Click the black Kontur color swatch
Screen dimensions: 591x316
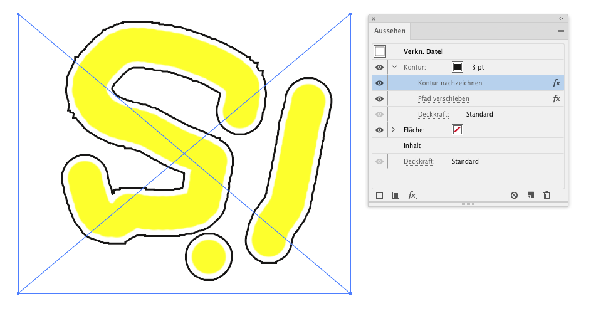(458, 67)
